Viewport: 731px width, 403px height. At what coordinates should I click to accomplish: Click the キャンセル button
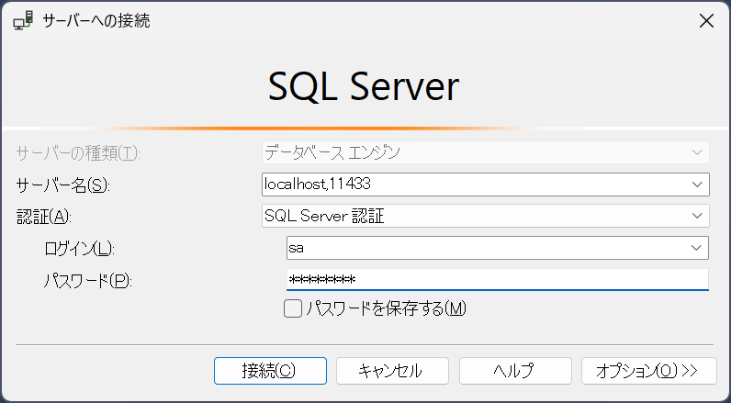[x=392, y=370]
